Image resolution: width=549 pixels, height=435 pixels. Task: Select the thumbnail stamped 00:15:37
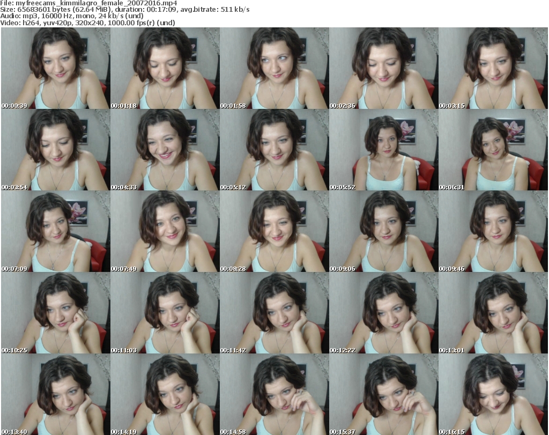(384, 394)
